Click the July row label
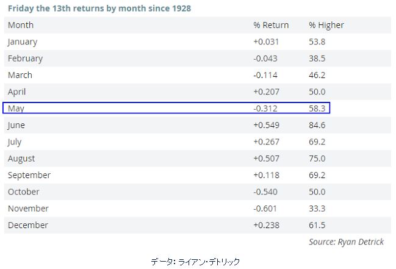 tap(15, 142)
